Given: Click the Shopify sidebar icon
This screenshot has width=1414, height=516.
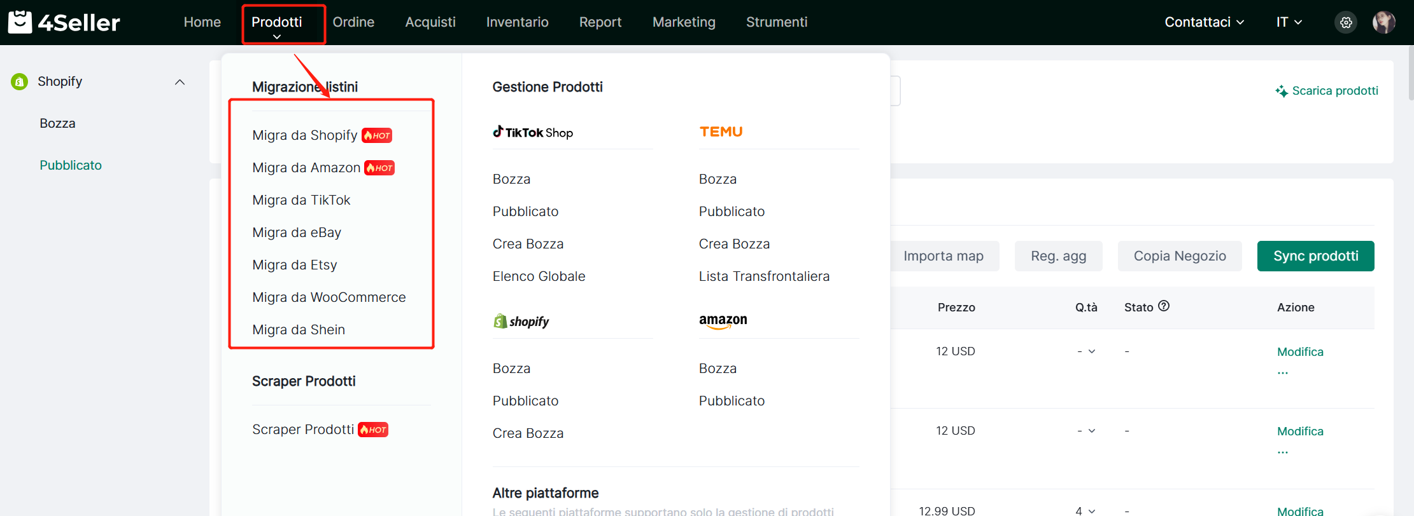Looking at the screenshot, I should click(x=20, y=81).
